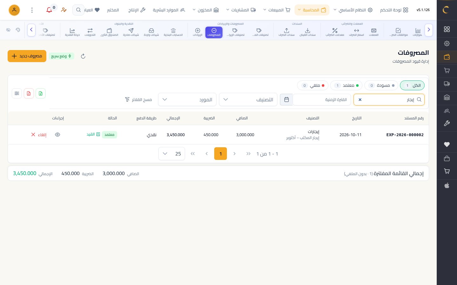Open the calendar date picker icon
Viewport: 457px width, 285px height.
[286, 99]
